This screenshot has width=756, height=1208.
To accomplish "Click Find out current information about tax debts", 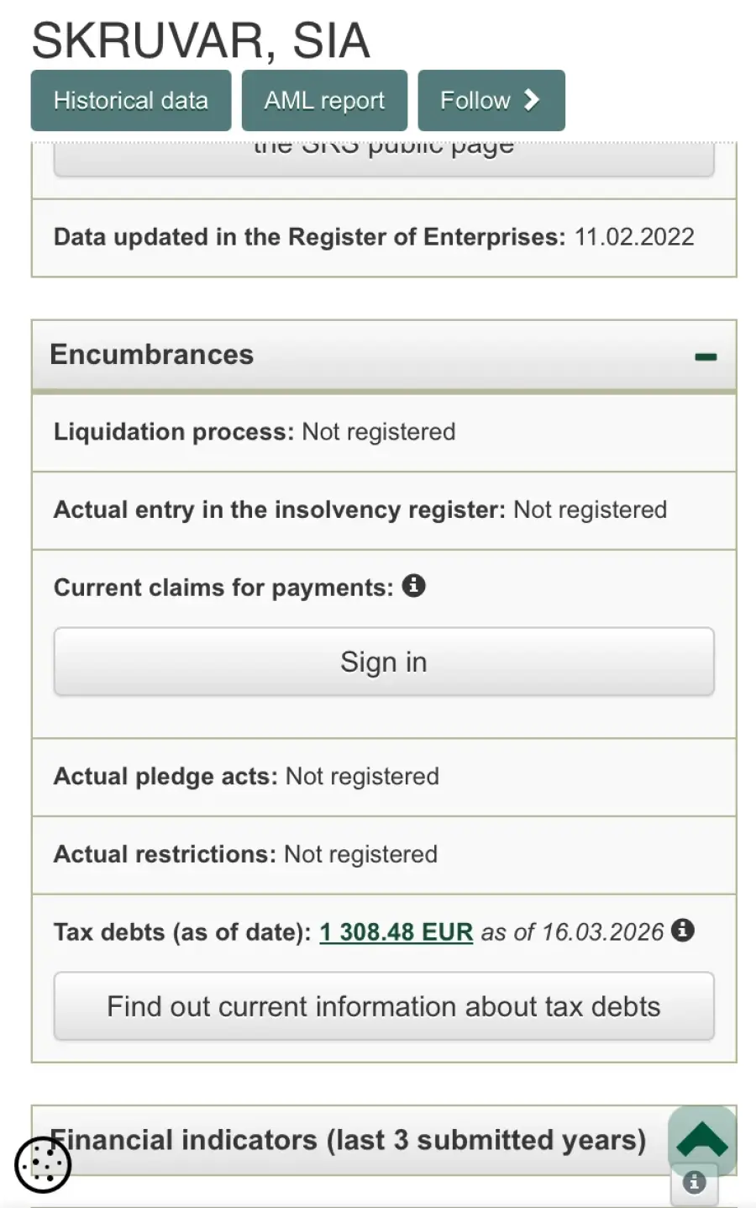I will coord(384,1006).
